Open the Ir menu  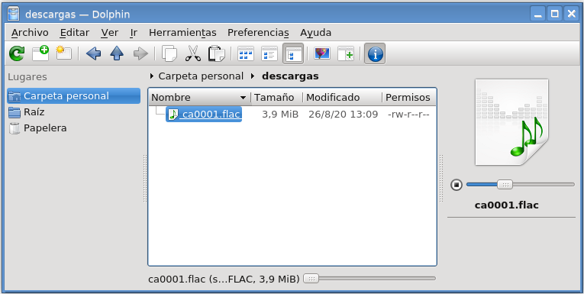click(134, 33)
